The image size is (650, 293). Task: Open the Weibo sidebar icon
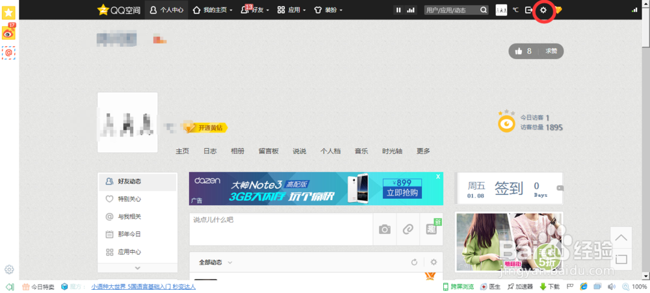pos(8,32)
